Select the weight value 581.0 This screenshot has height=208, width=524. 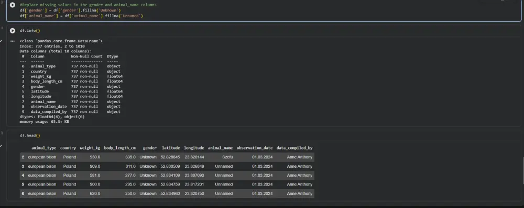pos(95,175)
